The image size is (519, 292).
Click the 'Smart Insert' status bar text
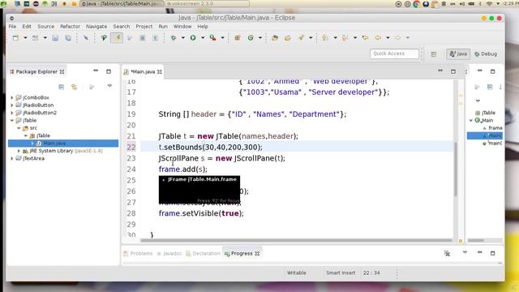pyautogui.click(x=341, y=273)
